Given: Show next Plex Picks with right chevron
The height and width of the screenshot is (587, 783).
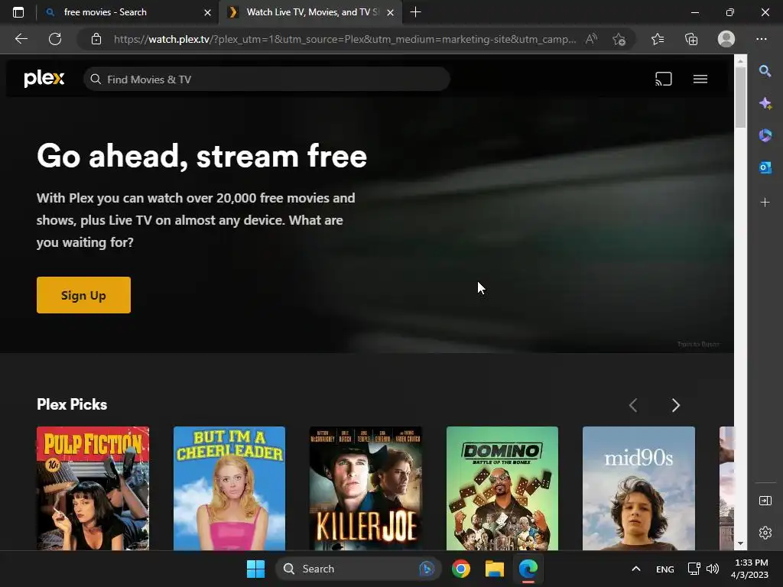Looking at the screenshot, I should click(676, 405).
